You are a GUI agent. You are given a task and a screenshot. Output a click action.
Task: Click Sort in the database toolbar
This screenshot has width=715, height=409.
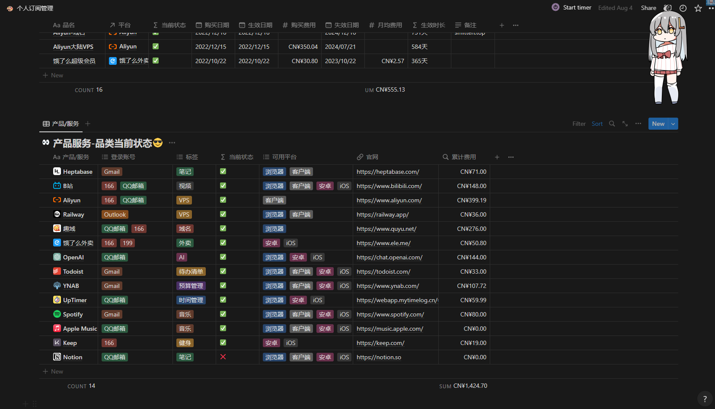(x=597, y=124)
